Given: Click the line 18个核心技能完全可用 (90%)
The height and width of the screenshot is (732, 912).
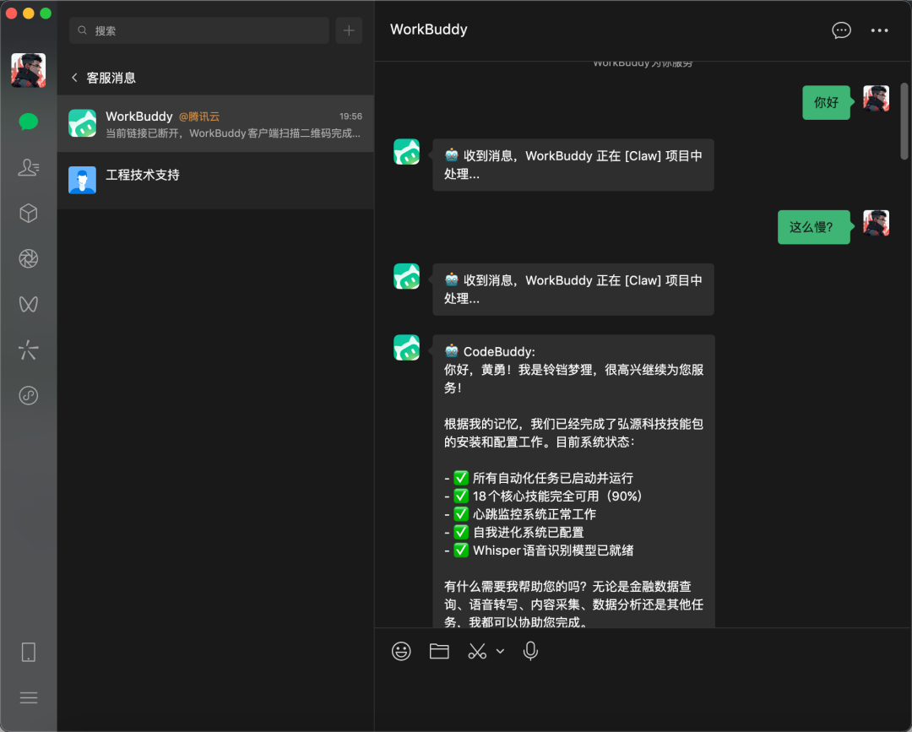Looking at the screenshot, I should [x=556, y=496].
